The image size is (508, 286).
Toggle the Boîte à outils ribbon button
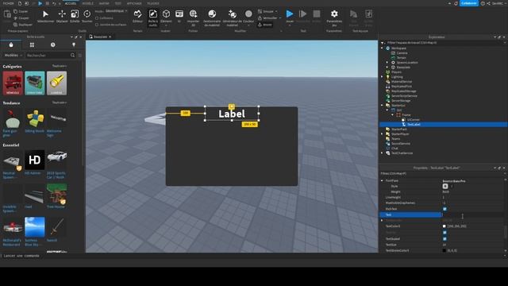point(153,17)
